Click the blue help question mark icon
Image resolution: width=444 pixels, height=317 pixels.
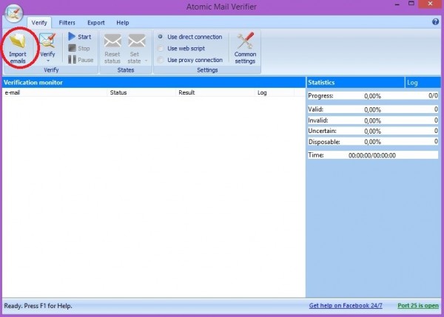coord(435,21)
